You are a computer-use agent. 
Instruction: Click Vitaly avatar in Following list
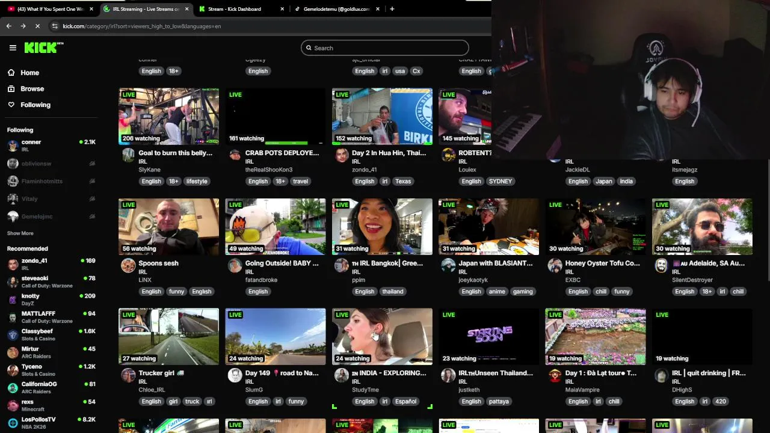click(13, 198)
